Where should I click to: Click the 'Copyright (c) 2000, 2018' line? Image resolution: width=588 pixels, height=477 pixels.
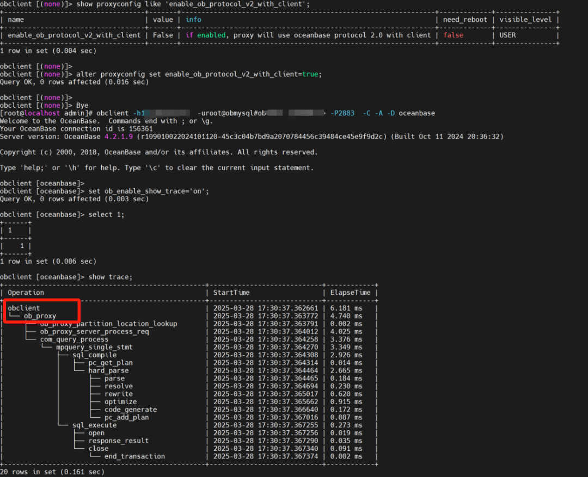158,152
